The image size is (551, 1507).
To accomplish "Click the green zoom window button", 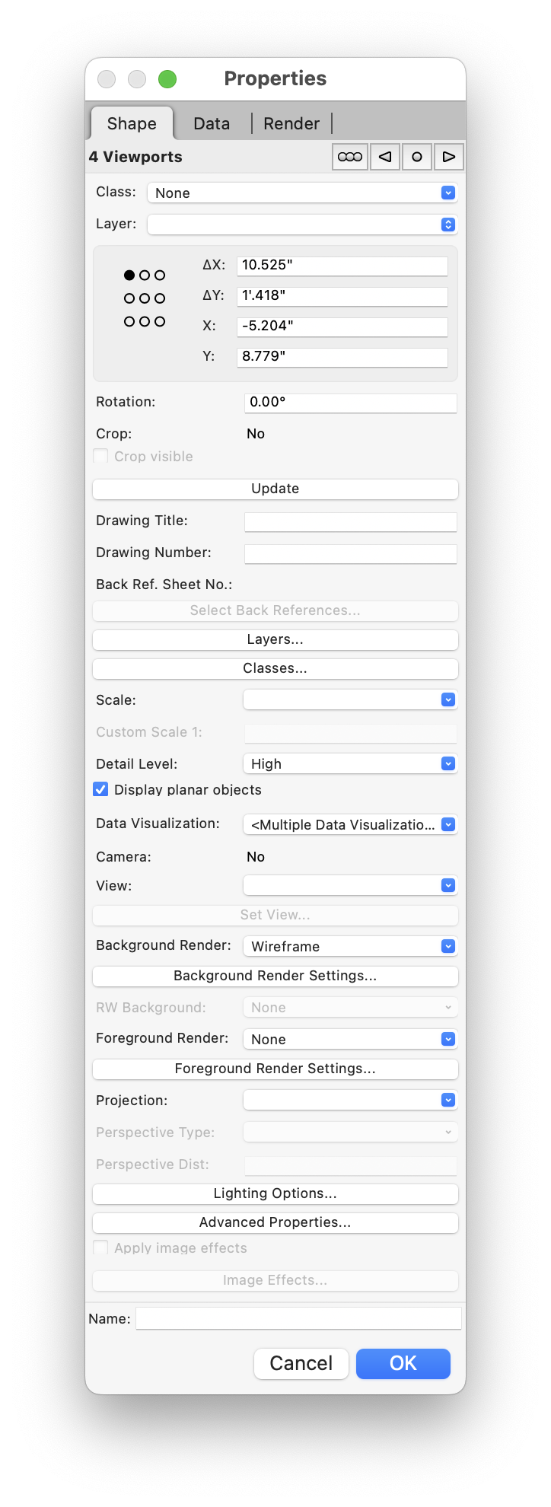I will click(167, 79).
